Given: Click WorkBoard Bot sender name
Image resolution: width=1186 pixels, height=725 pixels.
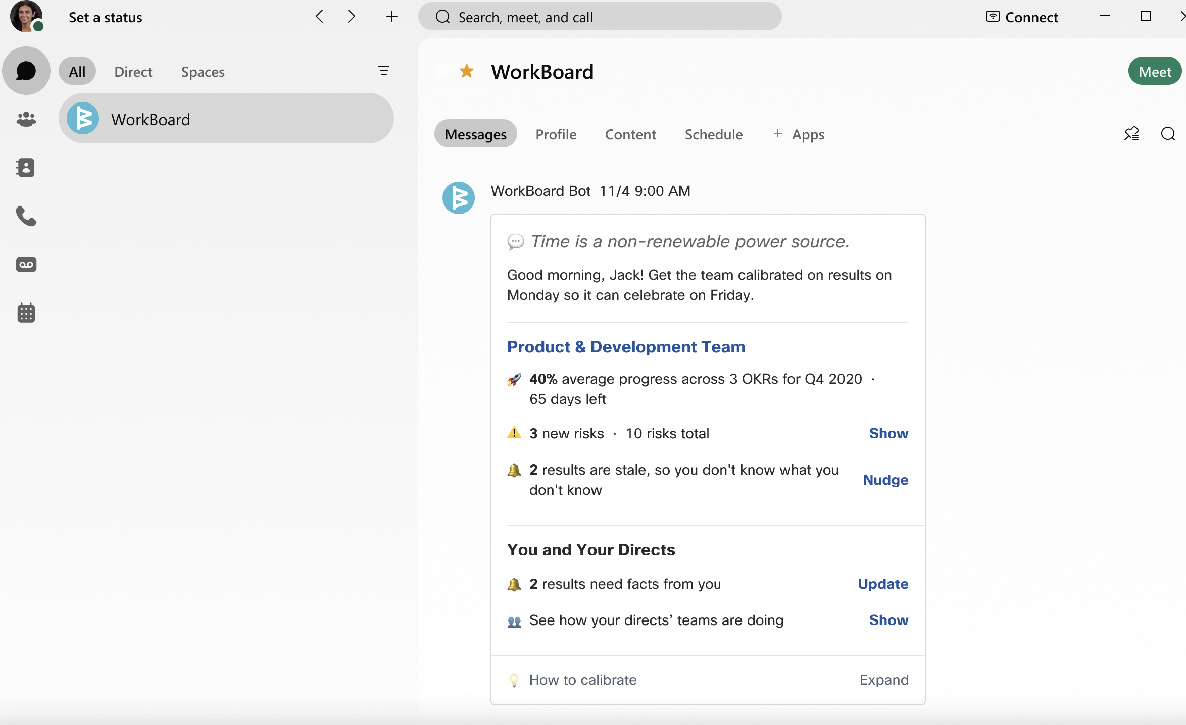Looking at the screenshot, I should (540, 191).
